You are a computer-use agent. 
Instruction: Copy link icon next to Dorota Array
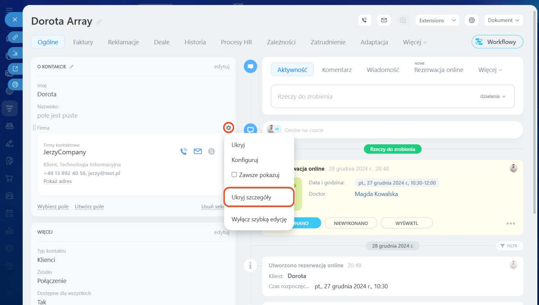pyautogui.click(x=99, y=22)
